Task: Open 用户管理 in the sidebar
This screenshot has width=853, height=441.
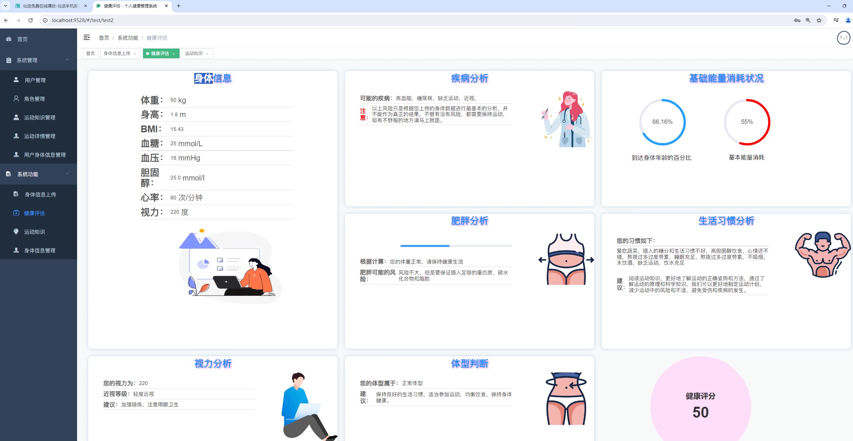Action: click(x=38, y=80)
